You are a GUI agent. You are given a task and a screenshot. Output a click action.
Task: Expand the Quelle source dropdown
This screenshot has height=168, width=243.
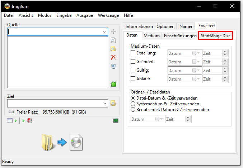[105, 32]
